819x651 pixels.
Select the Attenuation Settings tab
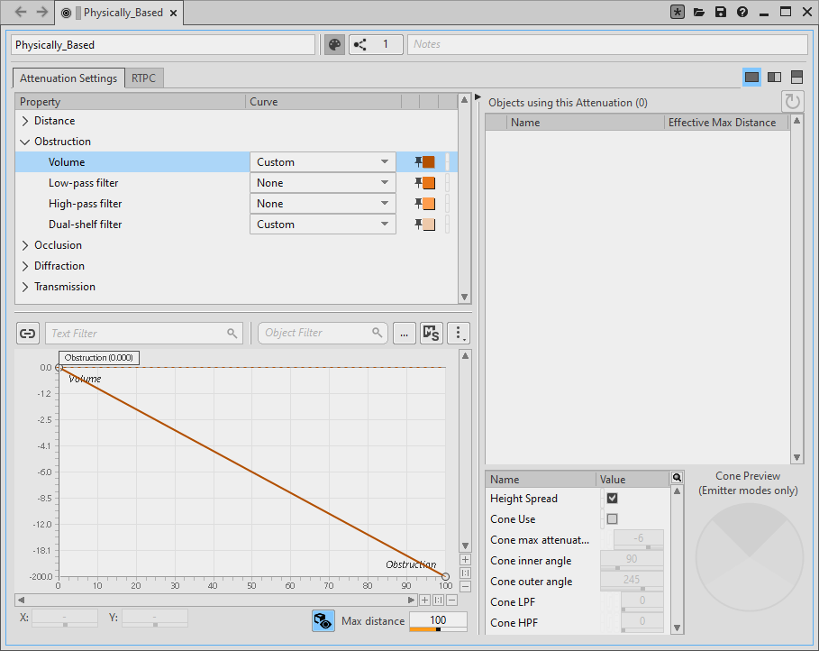point(68,78)
